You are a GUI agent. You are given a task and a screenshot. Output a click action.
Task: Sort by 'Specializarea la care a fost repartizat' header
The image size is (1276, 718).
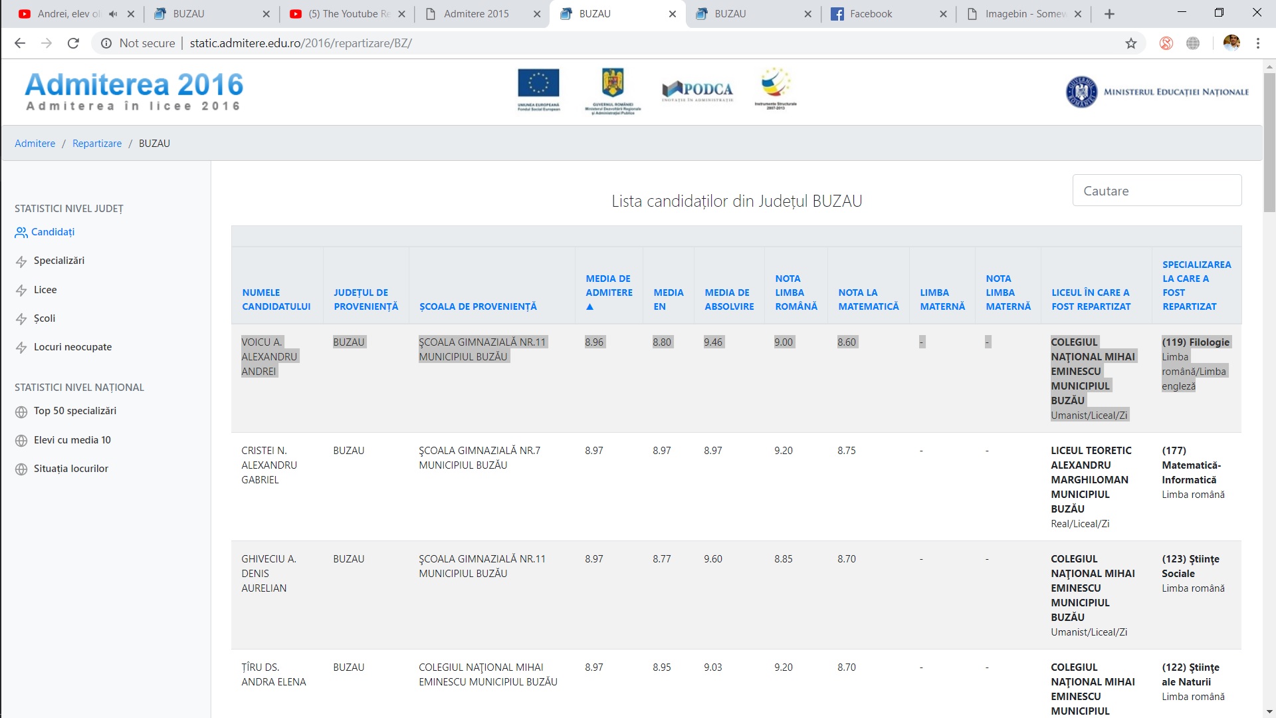(1196, 285)
